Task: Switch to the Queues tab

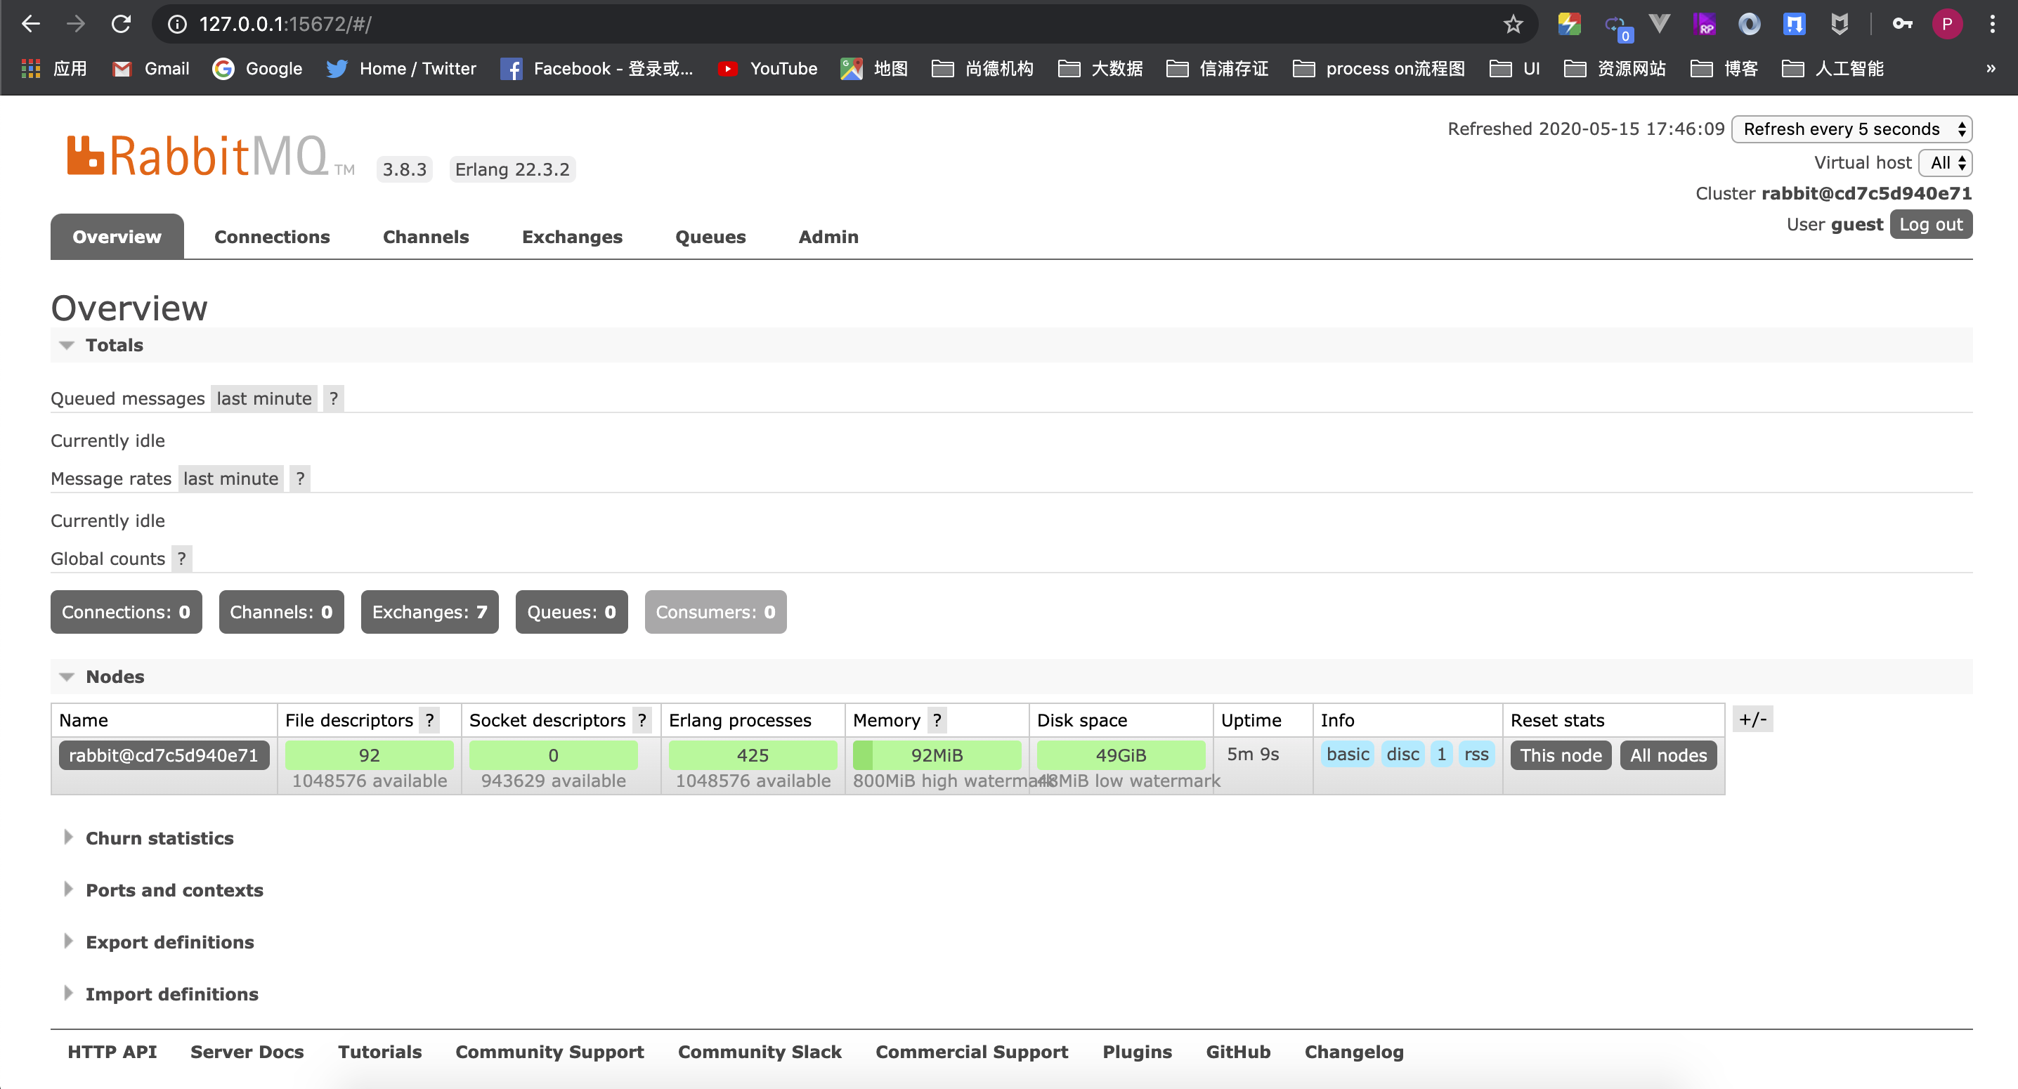Action: pyautogui.click(x=710, y=237)
